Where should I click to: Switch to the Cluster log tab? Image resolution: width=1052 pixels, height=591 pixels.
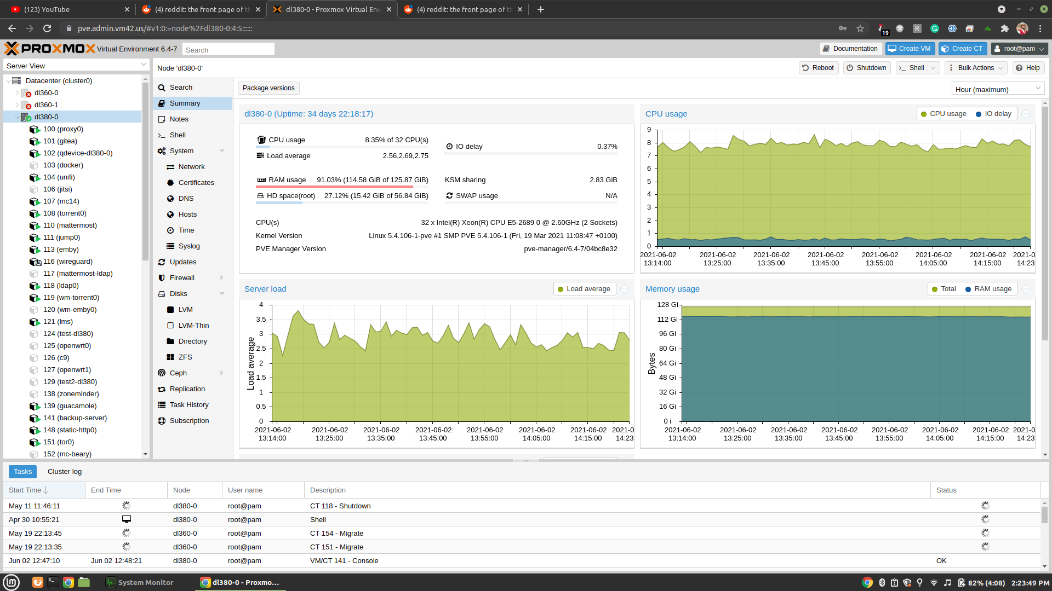(x=64, y=472)
